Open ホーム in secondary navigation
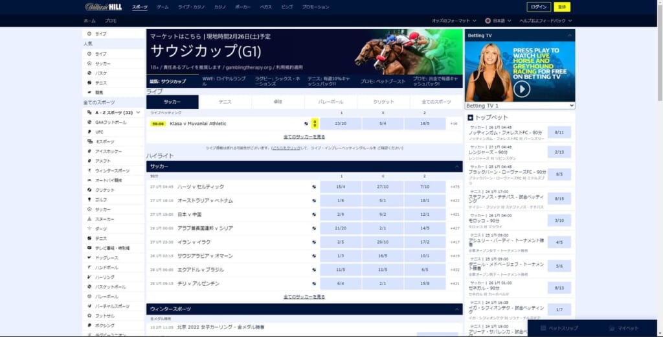 click(89, 21)
